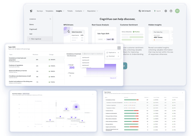Click the Root Cause Analysis preview card
This screenshot has height=136, width=191.
point(104,36)
